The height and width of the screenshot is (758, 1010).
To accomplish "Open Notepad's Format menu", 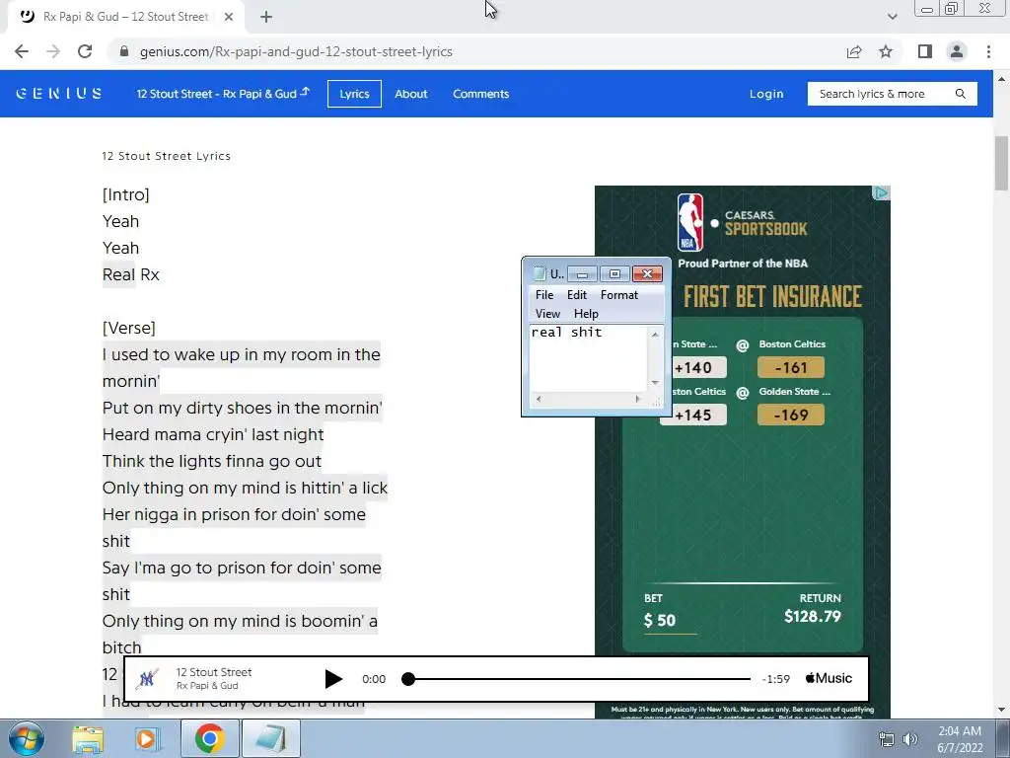I will (x=619, y=294).
